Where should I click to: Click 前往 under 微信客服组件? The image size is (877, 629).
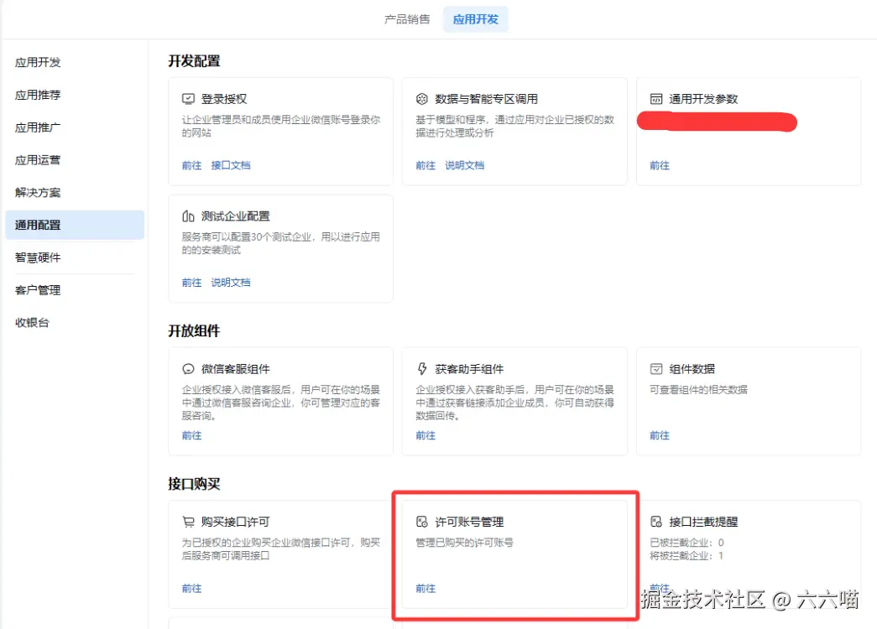pyautogui.click(x=191, y=435)
